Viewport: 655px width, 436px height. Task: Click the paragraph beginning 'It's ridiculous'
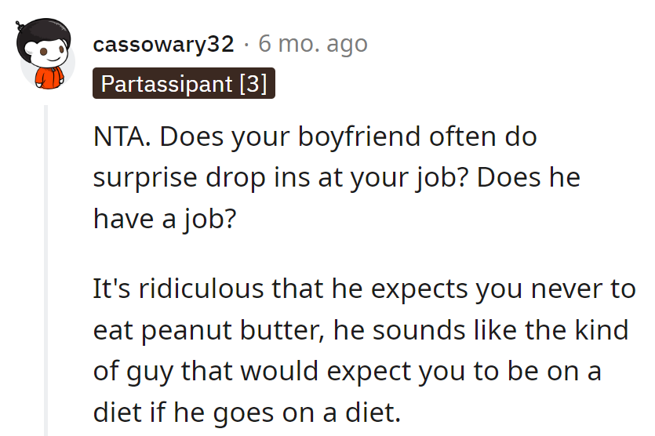pyautogui.click(x=361, y=330)
